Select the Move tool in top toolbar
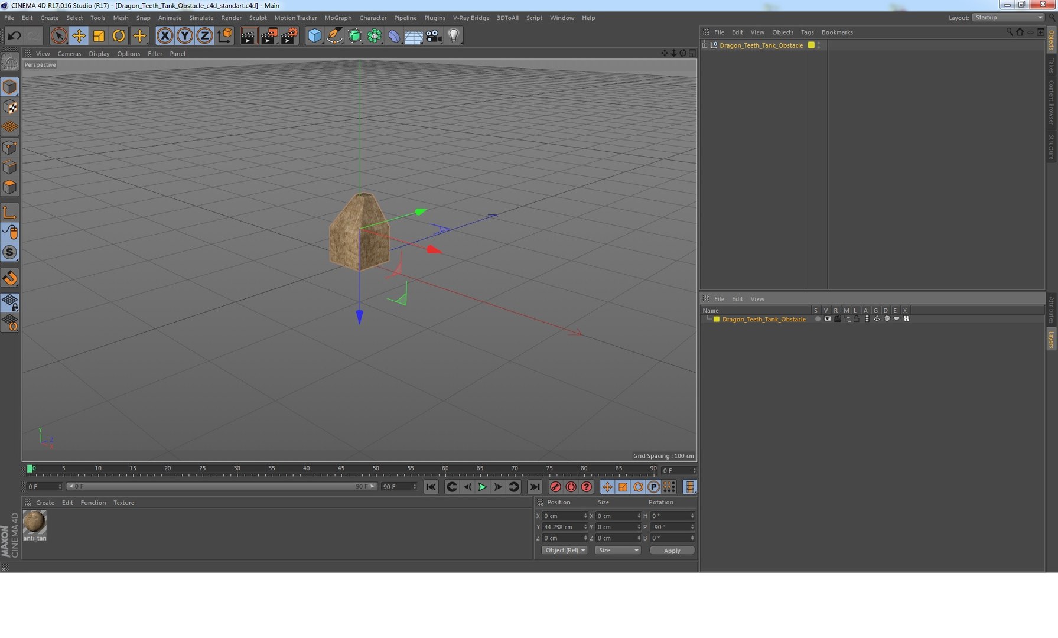The width and height of the screenshot is (1058, 638). (79, 36)
